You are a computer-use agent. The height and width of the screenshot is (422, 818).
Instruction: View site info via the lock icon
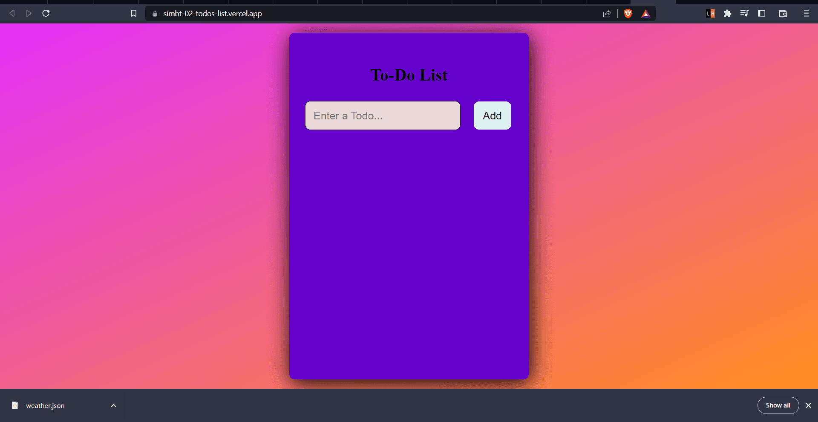155,14
